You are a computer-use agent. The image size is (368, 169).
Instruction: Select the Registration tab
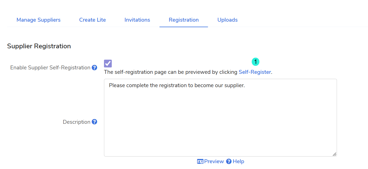(x=184, y=20)
